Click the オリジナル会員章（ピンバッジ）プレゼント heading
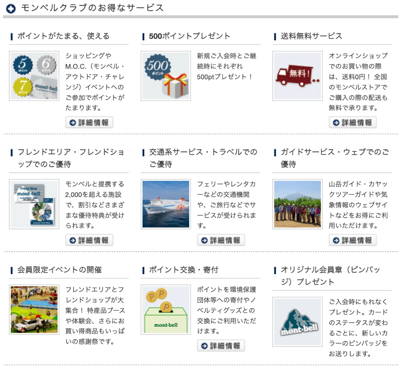 coord(330,276)
